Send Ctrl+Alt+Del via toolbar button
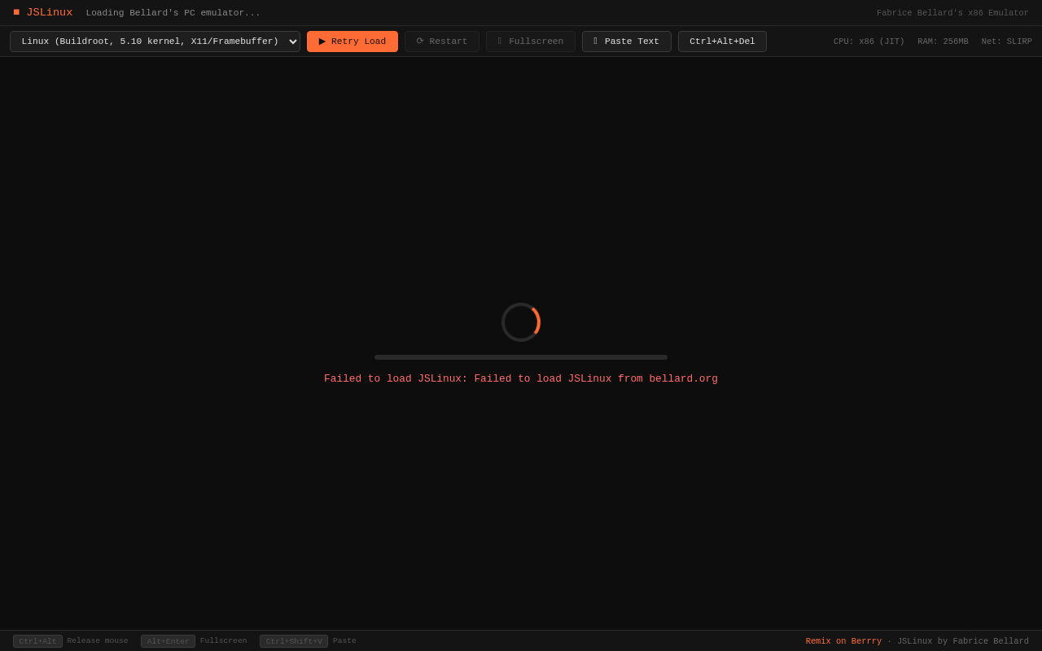This screenshot has height=651, width=1042. click(x=722, y=42)
